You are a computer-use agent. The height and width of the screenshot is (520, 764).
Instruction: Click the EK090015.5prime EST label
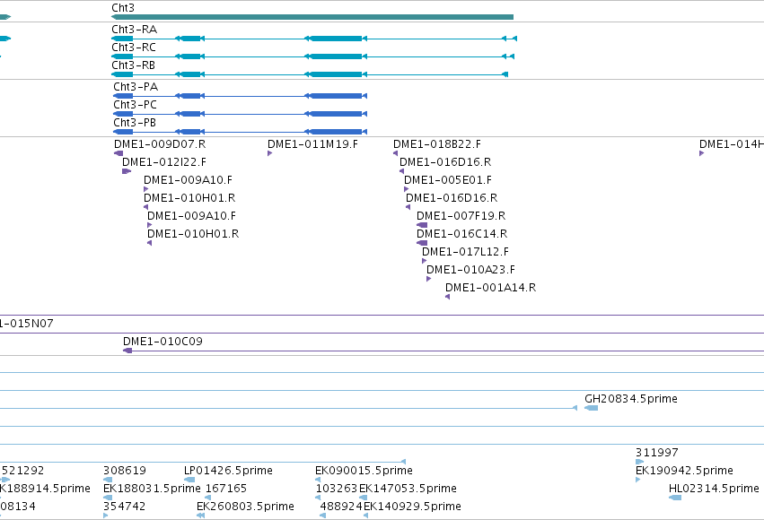(364, 471)
